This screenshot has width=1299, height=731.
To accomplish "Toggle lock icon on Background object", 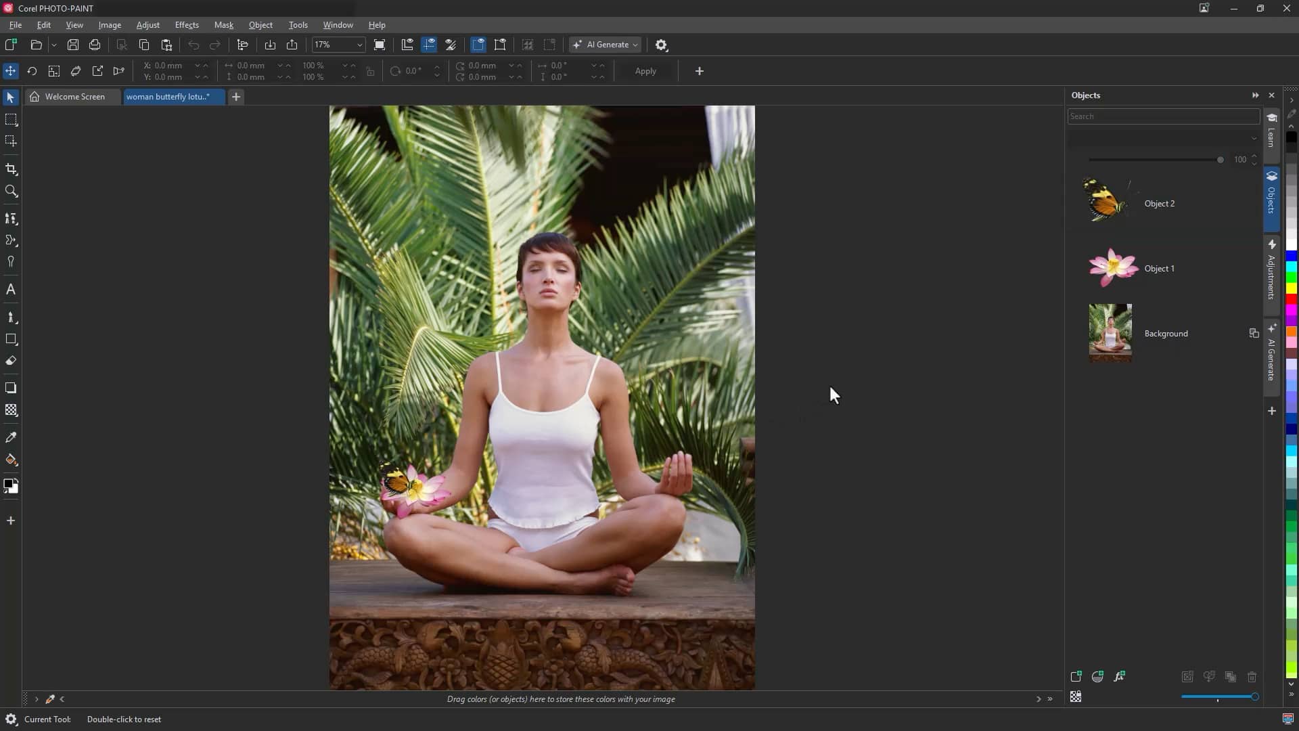I will (1254, 333).
